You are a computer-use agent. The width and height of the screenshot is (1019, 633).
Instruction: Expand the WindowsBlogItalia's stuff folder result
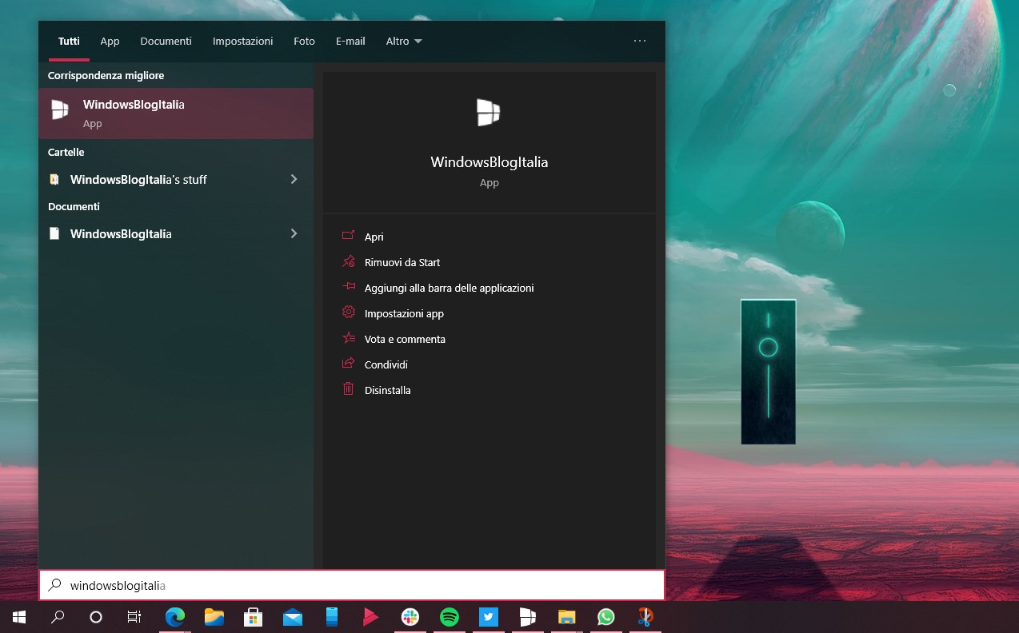[x=294, y=179]
